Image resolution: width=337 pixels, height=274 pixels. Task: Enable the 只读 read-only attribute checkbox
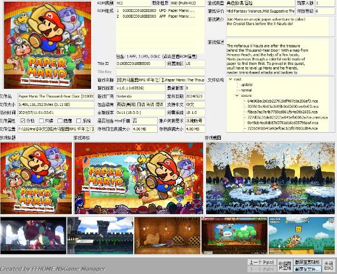coord(42,121)
